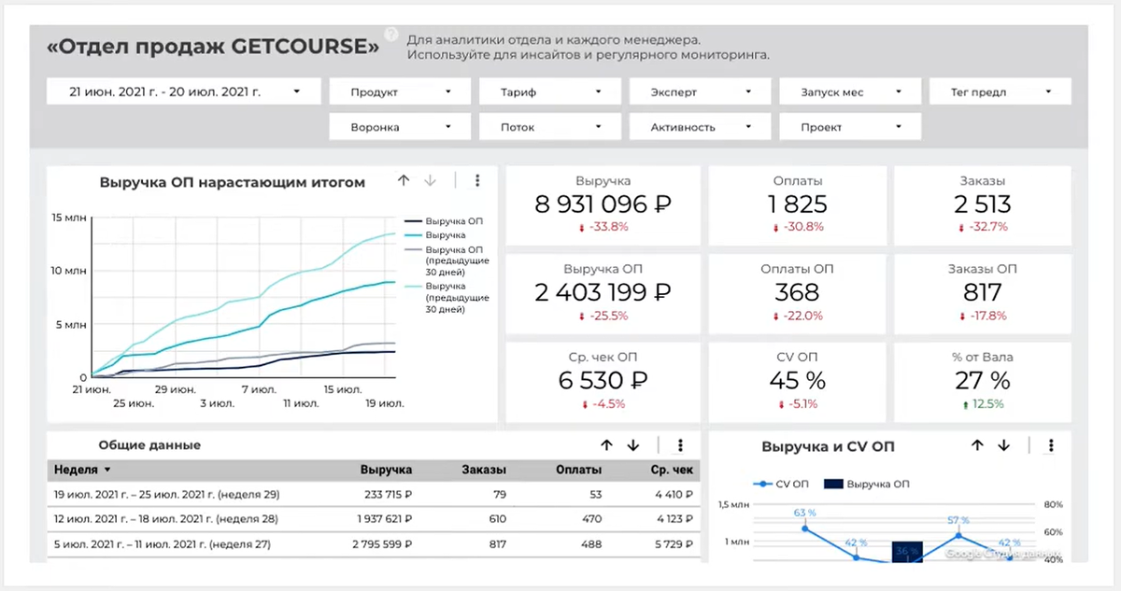Expand the "Проект" filter dropdown

(x=850, y=127)
